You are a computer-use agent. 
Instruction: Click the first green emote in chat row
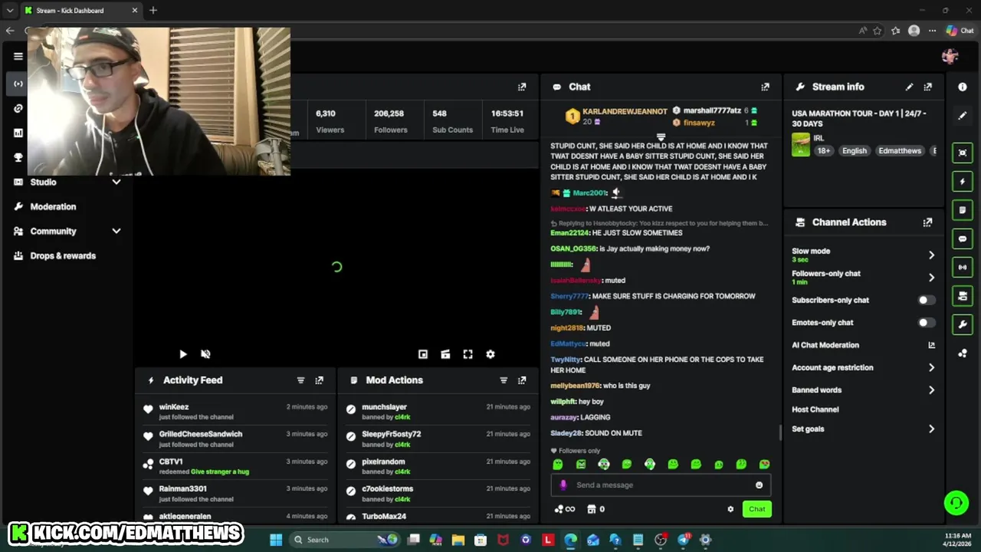pyautogui.click(x=558, y=465)
